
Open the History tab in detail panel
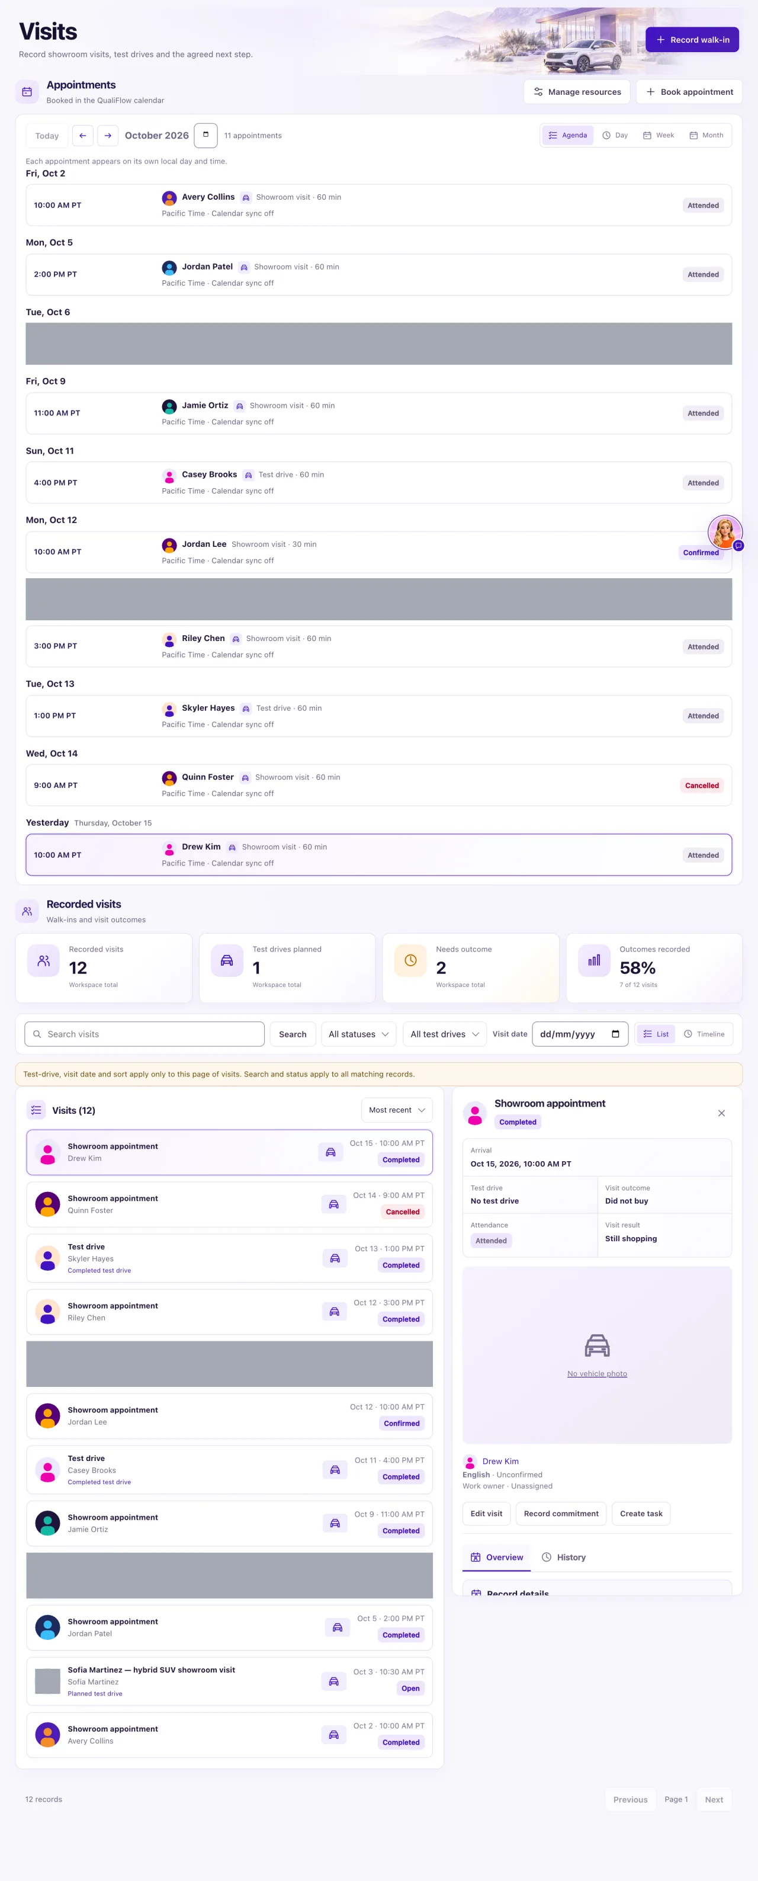(564, 1557)
